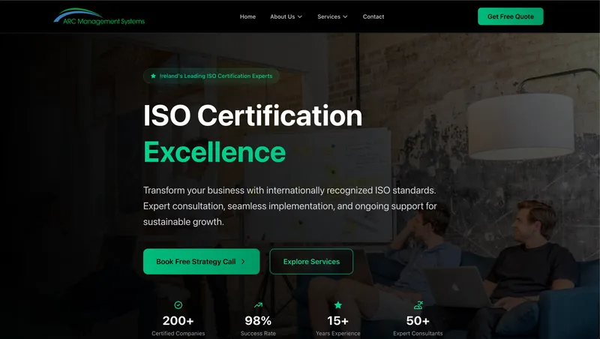The width and height of the screenshot is (600, 339).
Task: Click the green Excellence heading
Action: pyautogui.click(x=214, y=151)
